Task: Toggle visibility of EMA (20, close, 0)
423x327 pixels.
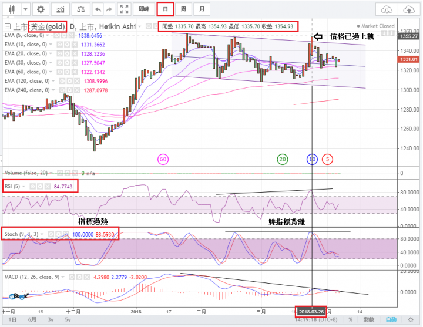Action: point(59,53)
